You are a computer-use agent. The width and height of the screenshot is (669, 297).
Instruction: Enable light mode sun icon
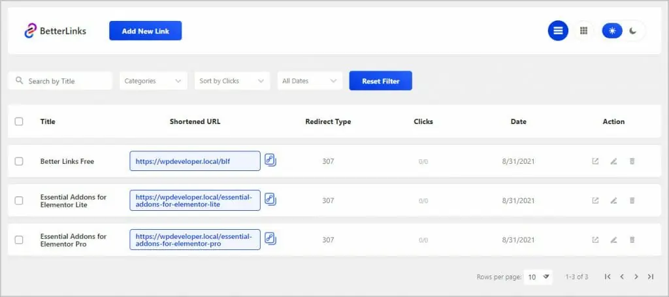click(x=612, y=31)
